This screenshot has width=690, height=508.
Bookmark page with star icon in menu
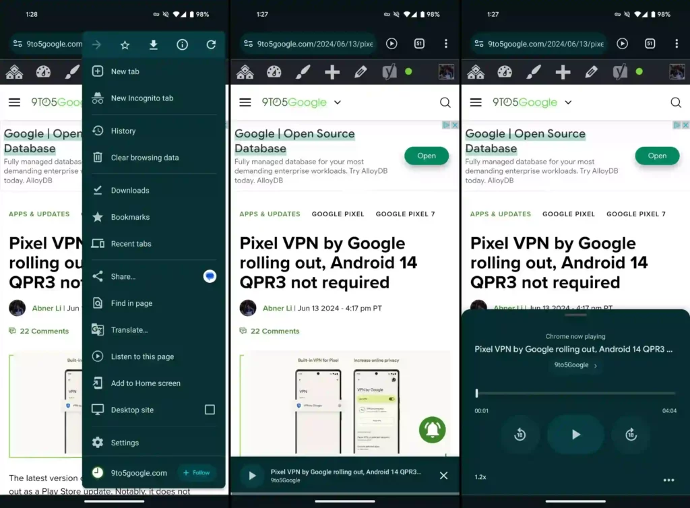[x=125, y=44]
